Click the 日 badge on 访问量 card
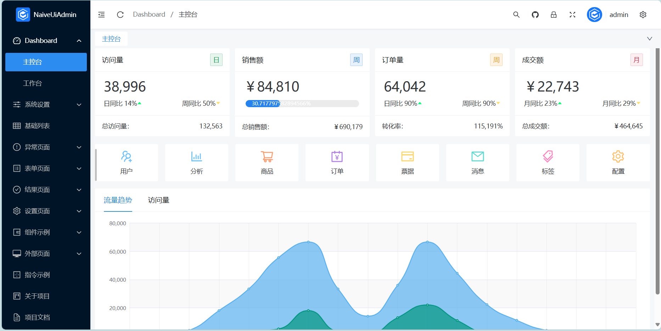Viewport: 661px width, 331px height. pos(216,60)
